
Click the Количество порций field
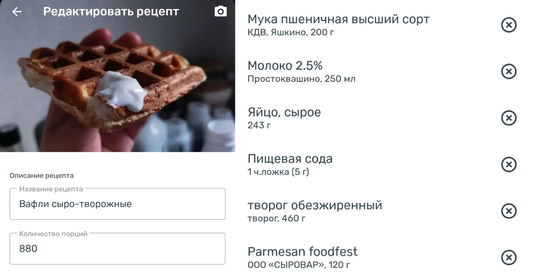[x=117, y=248]
